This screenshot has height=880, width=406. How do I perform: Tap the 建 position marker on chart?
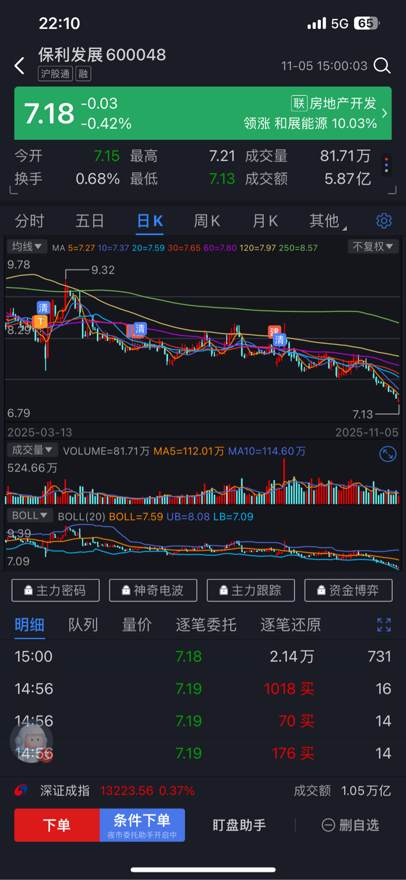[x=274, y=331]
